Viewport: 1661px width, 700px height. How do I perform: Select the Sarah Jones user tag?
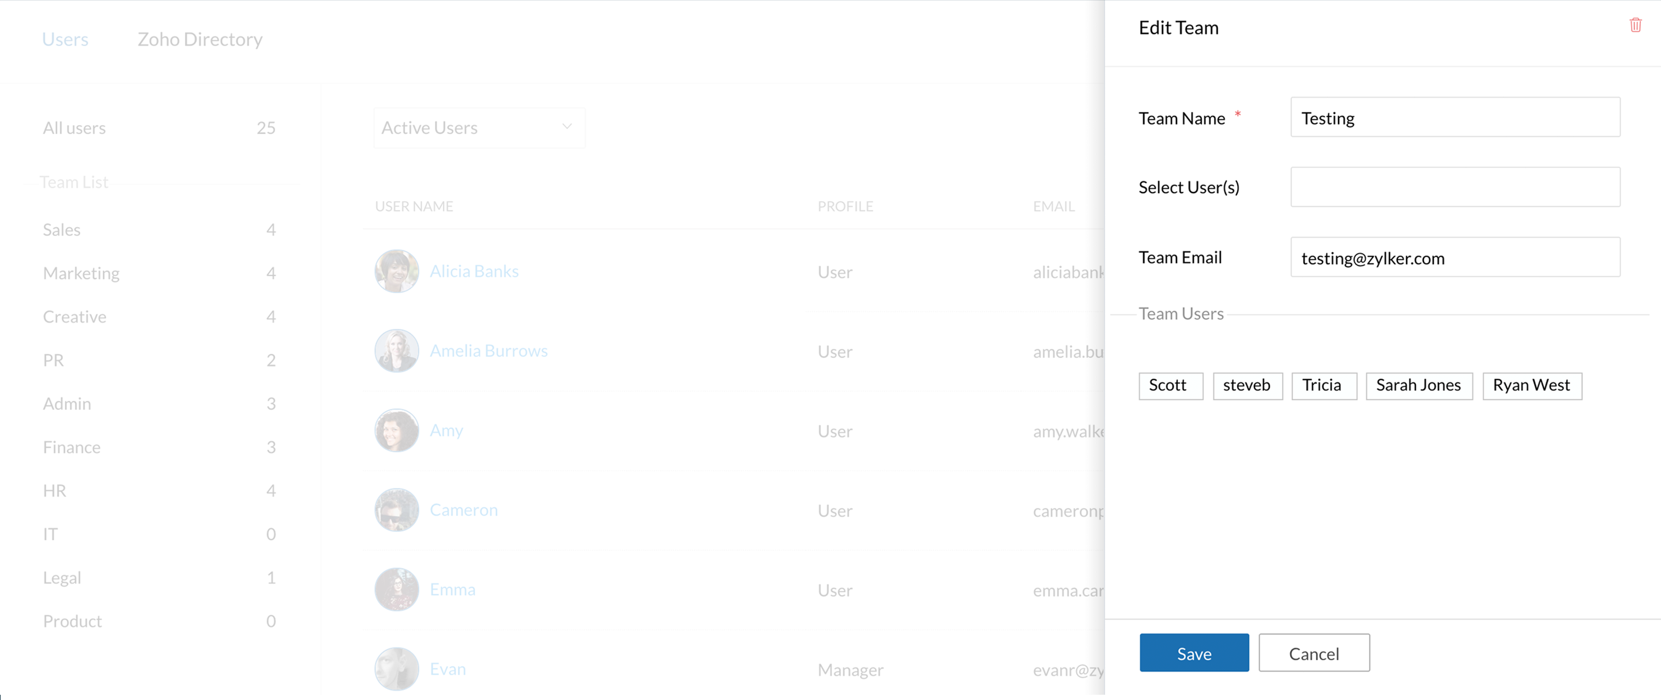(1419, 385)
